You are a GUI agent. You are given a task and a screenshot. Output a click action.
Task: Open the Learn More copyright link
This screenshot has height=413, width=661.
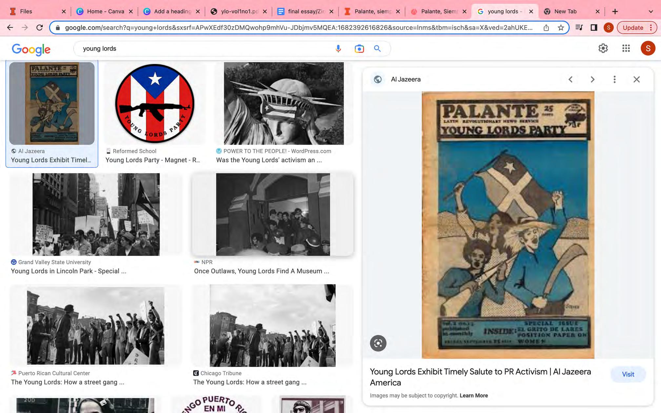pos(473,395)
